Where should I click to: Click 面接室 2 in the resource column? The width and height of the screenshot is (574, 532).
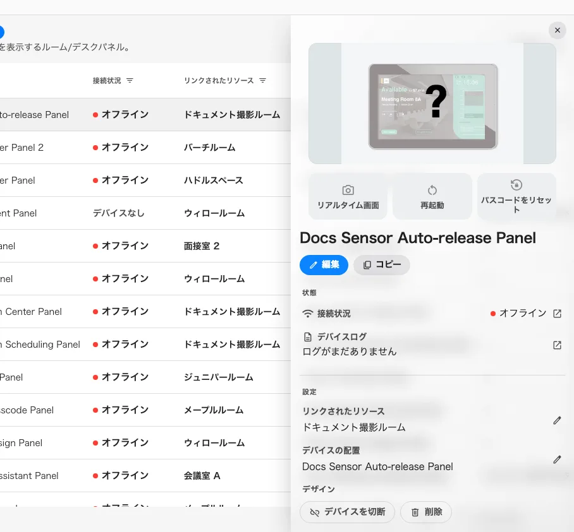pos(202,246)
